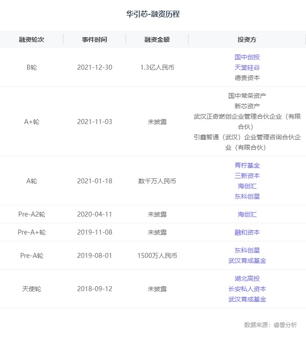Open the 融和资本 investor link
The image size is (306, 341).
pos(247,232)
